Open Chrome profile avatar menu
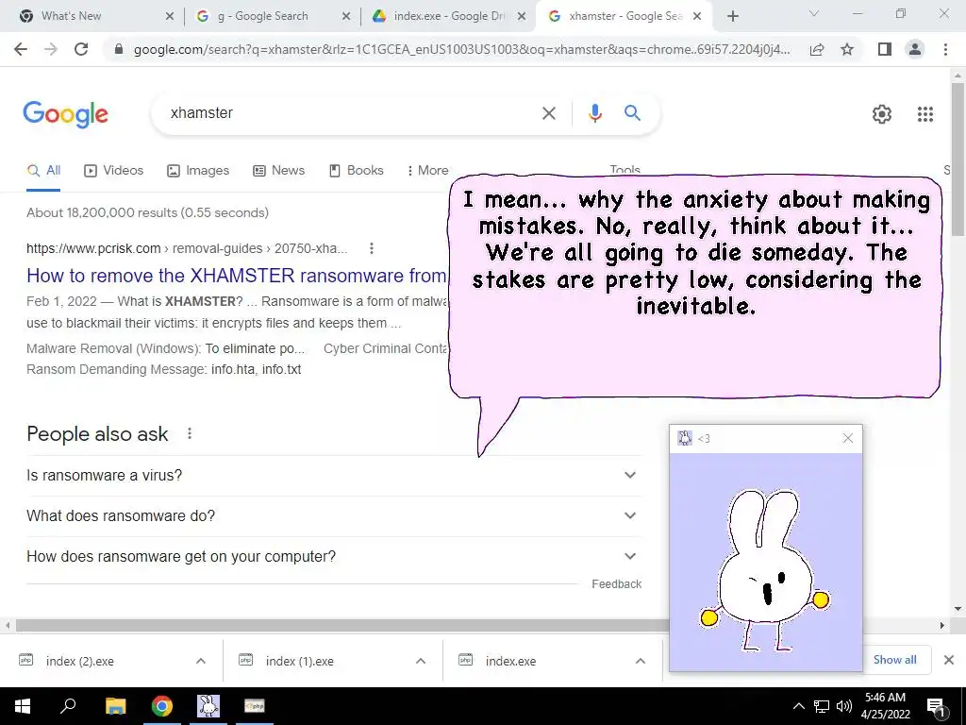The image size is (966, 725). point(915,49)
